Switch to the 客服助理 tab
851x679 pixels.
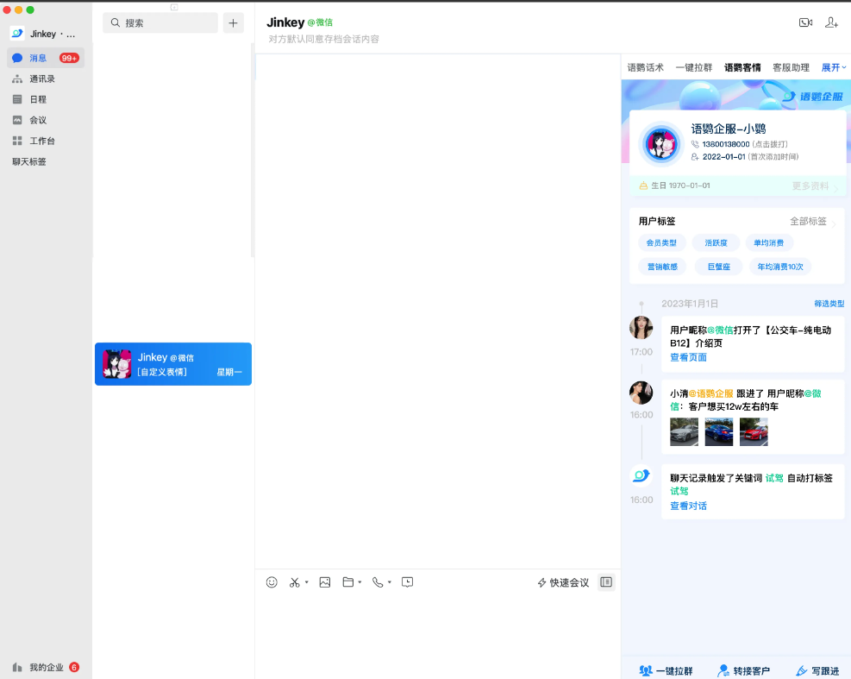coord(791,67)
